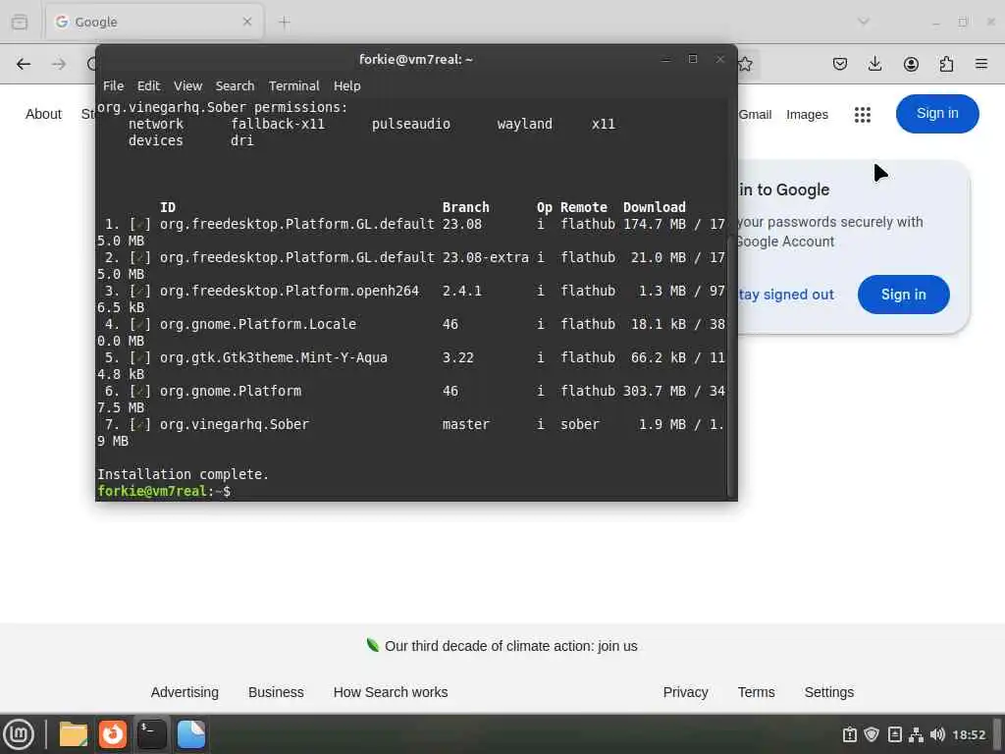Click the shield icon in system tray
Image resolution: width=1005 pixels, height=754 pixels.
point(872,734)
